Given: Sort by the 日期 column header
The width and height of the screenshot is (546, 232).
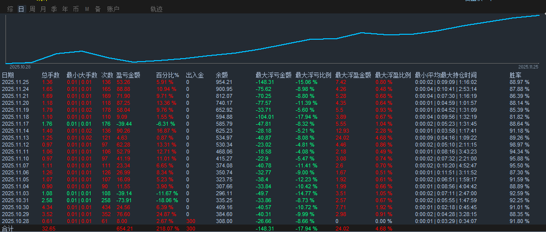Looking at the screenshot, I should (8, 75).
